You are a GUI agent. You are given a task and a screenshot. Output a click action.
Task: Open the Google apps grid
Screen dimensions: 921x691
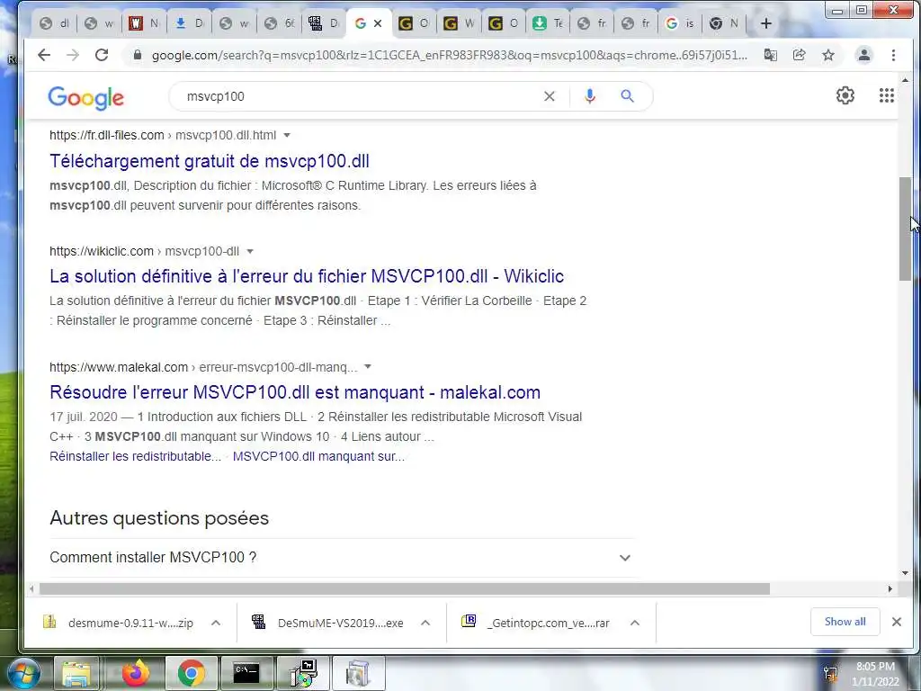click(886, 95)
